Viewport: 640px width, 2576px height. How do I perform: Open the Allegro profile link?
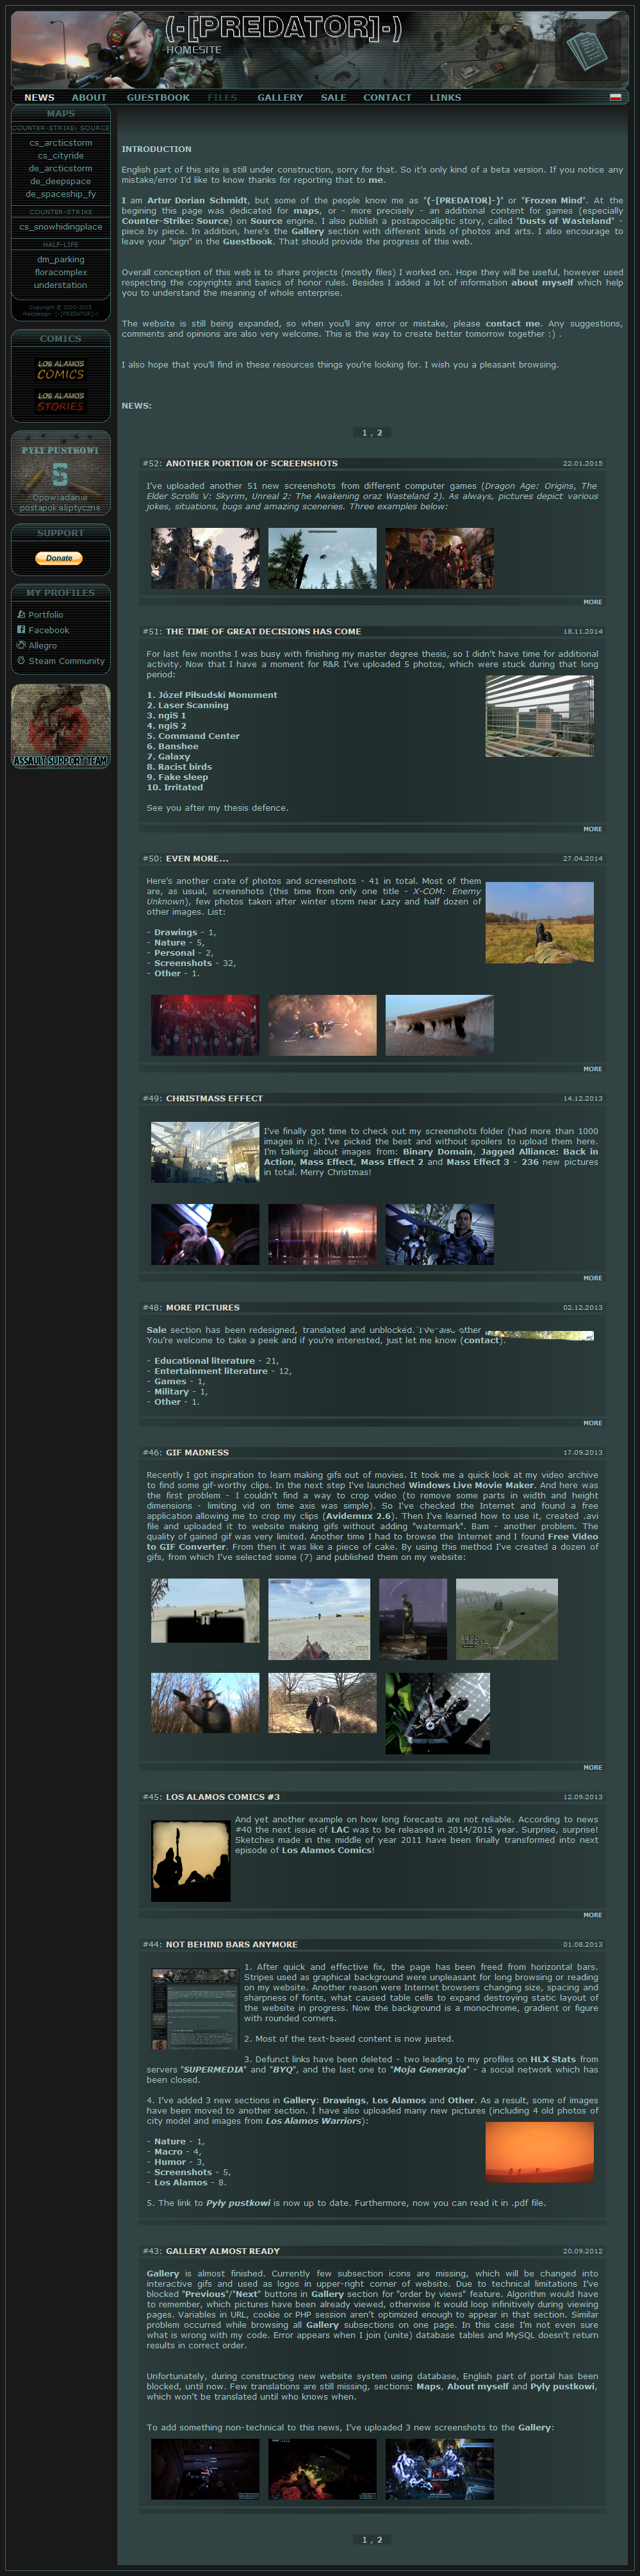click(42, 646)
